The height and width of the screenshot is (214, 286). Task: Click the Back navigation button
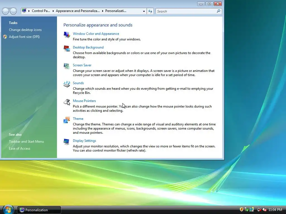coord(6,11)
